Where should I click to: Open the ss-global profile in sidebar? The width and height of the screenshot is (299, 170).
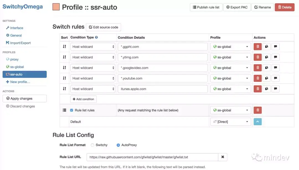[x=17, y=67]
